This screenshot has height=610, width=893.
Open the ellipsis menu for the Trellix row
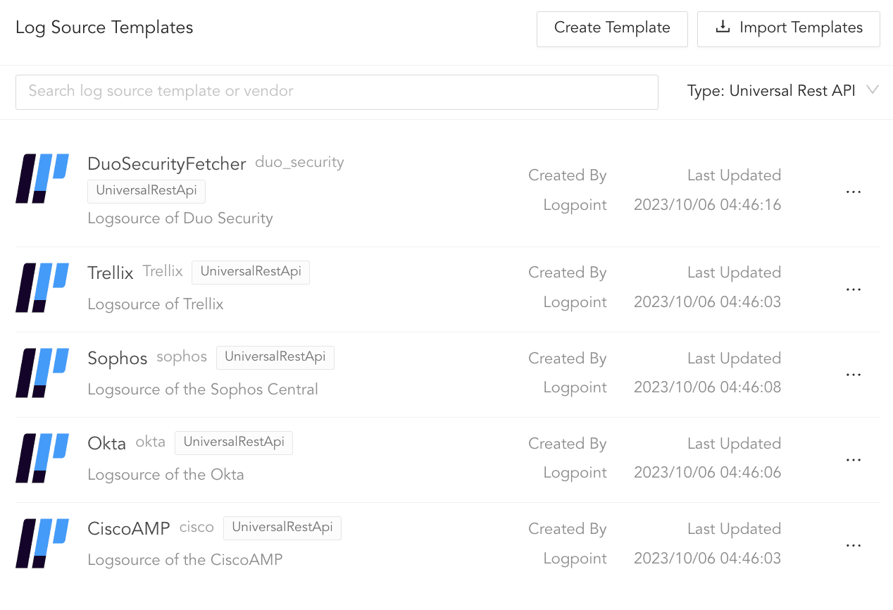(x=854, y=289)
